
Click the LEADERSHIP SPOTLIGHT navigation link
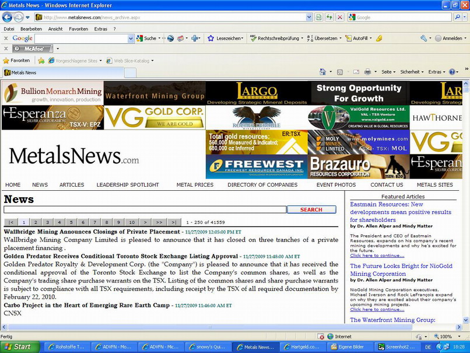128,185
